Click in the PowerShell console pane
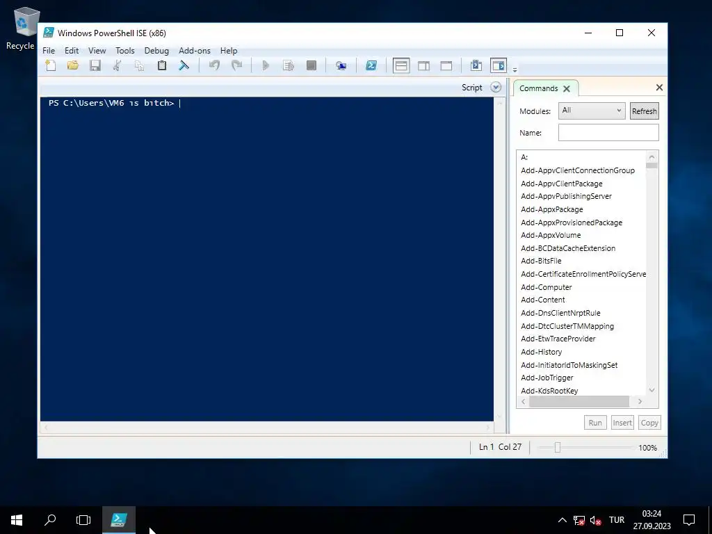Viewport: 712px width, 534px height. pos(267,259)
